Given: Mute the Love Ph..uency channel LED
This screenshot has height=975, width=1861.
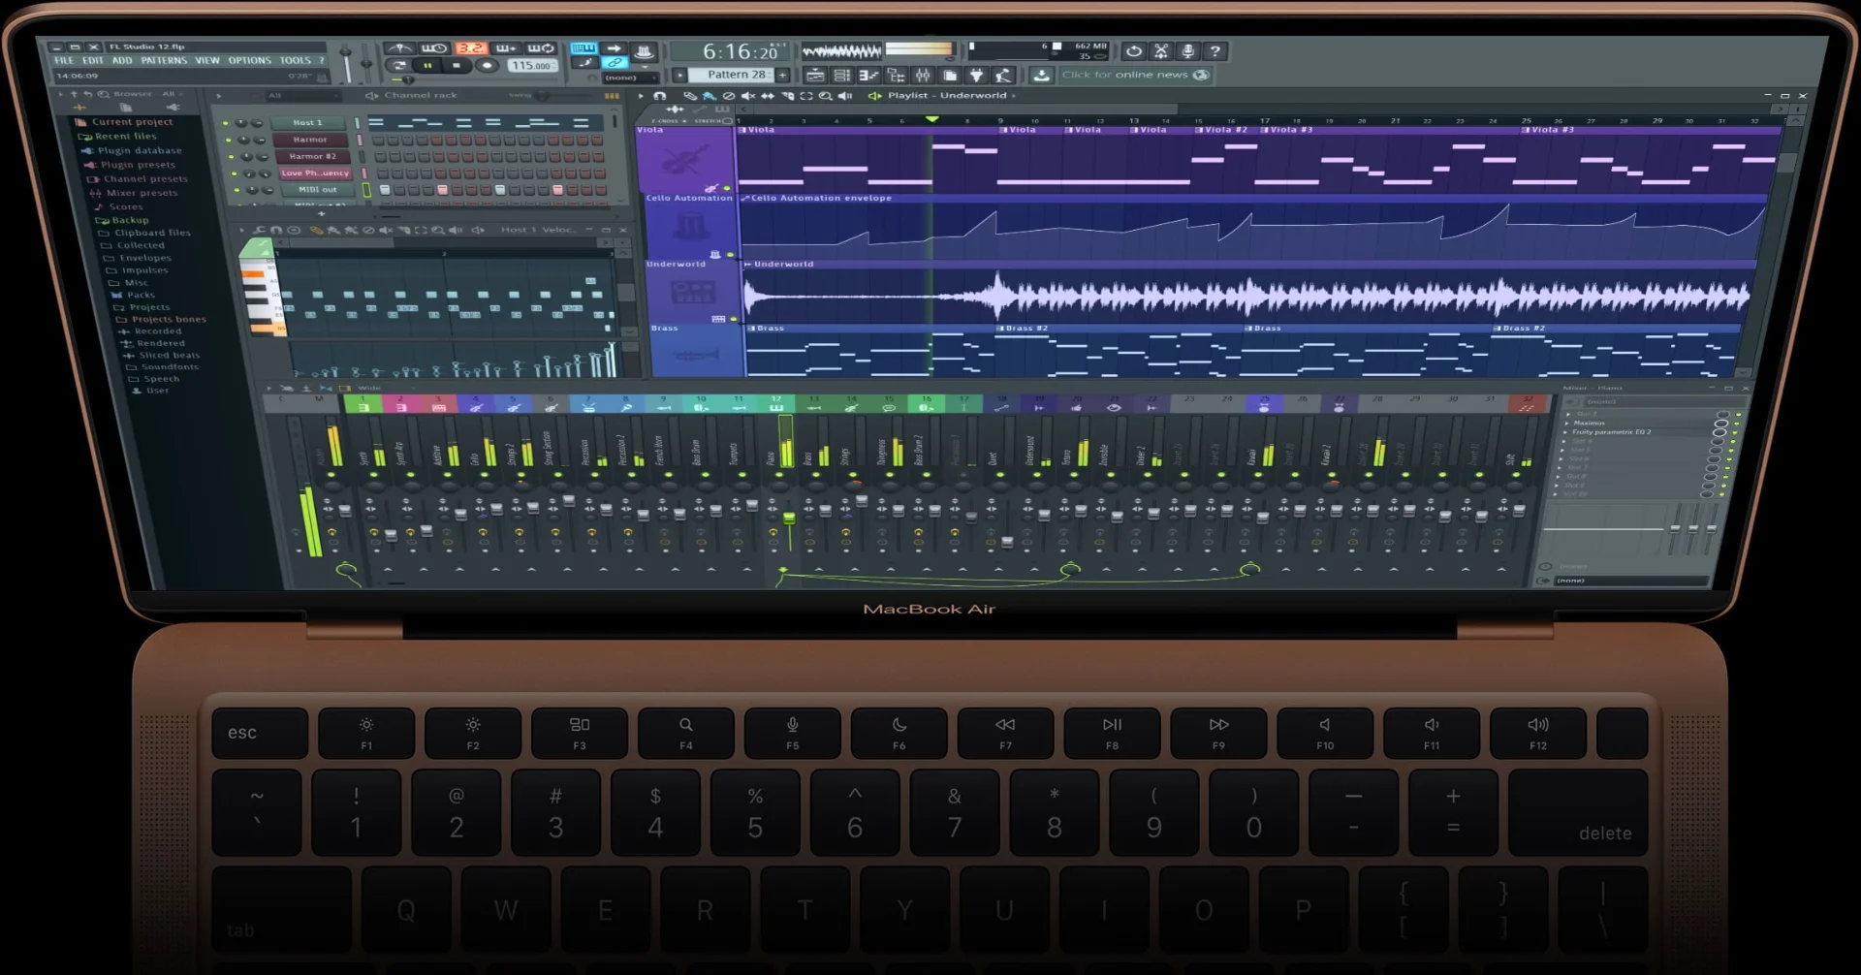Looking at the screenshot, I should click(x=235, y=173).
